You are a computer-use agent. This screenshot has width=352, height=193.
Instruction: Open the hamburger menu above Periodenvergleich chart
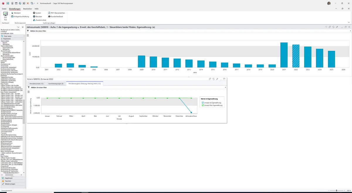(28, 92)
